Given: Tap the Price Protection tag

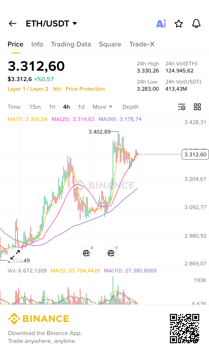Looking at the screenshot, I should (85, 89).
